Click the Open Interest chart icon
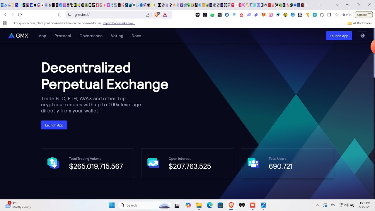The image size is (375, 211). tap(153, 163)
